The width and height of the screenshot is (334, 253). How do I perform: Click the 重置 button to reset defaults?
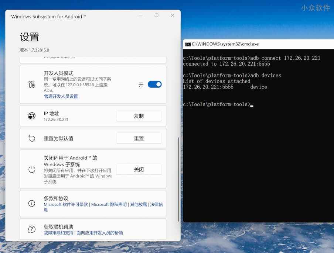[x=139, y=138]
